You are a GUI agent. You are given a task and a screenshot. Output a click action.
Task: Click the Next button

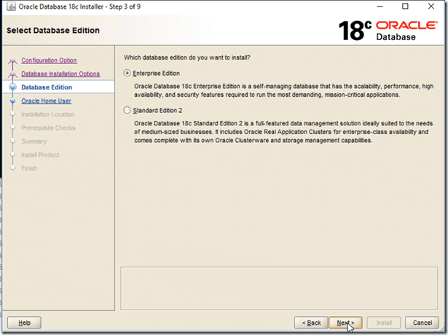(x=345, y=322)
